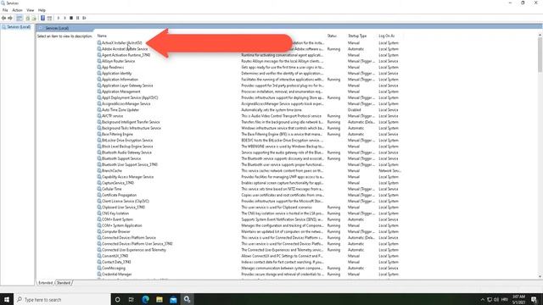Image resolution: width=543 pixels, height=305 pixels.
Task: Open Help from the blue toolbar icon
Action: 42,18
